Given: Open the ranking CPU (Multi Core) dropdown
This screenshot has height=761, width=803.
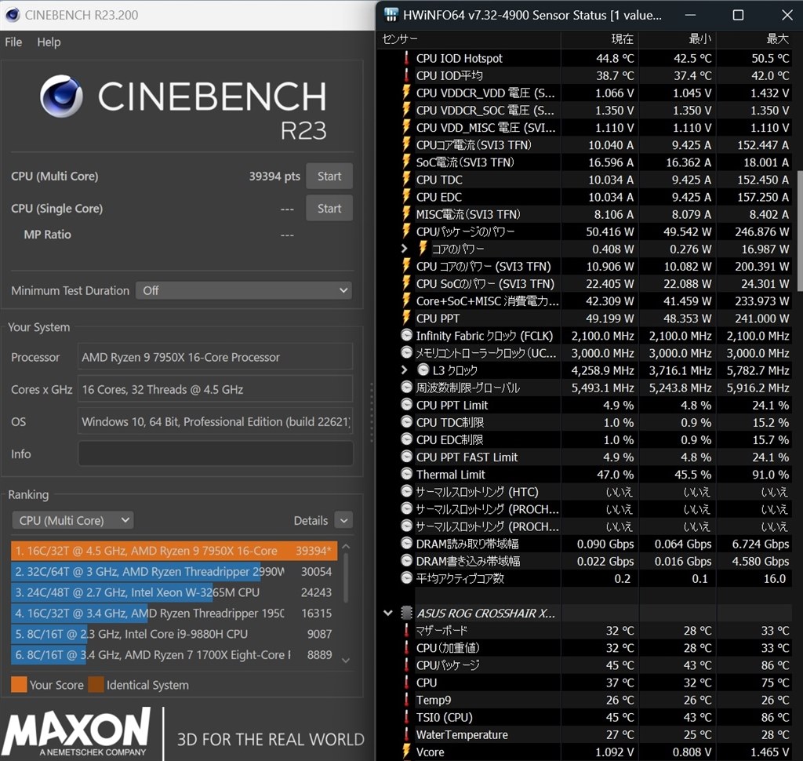Looking at the screenshot, I should (73, 520).
